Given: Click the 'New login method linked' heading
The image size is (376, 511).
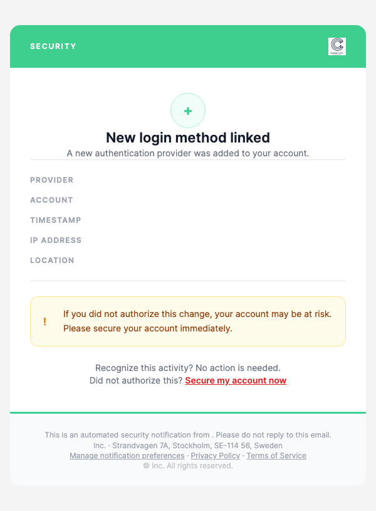Looking at the screenshot, I should tap(187, 137).
